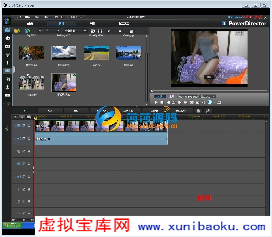
Task: Switch to the 制作 tab
Action: pyautogui.click(x=93, y=23)
